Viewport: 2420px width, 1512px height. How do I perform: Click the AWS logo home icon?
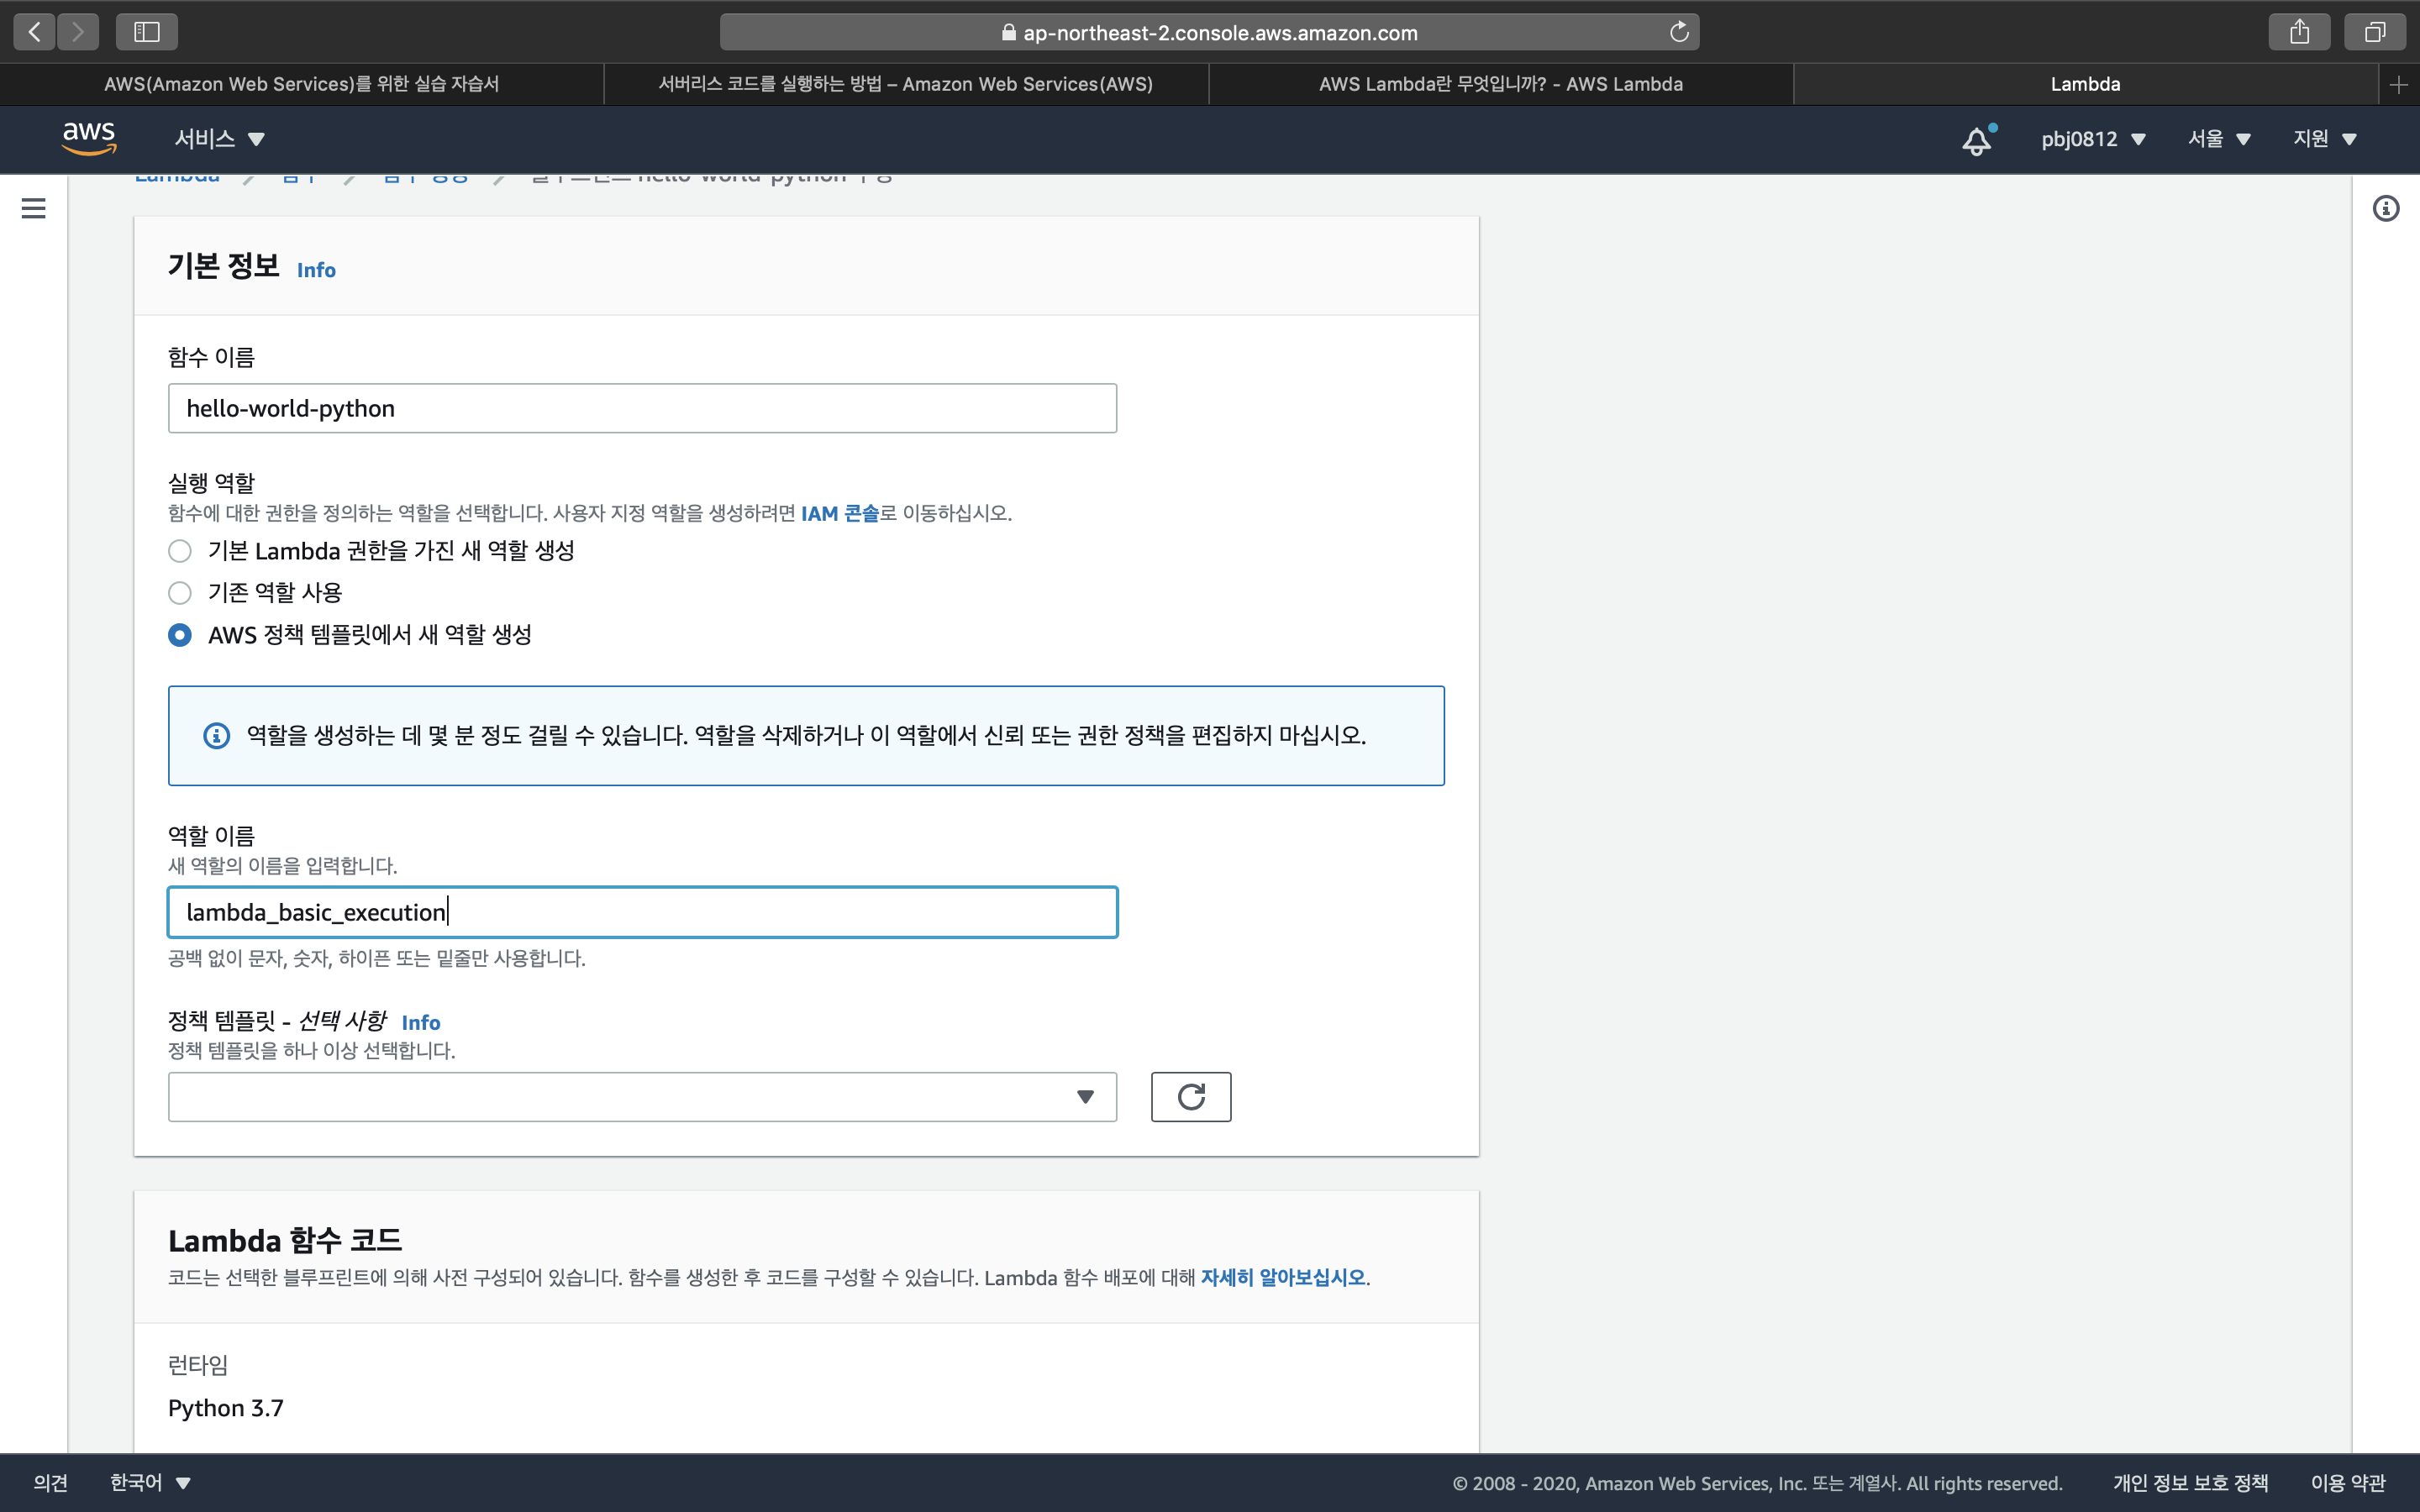coord(89,138)
